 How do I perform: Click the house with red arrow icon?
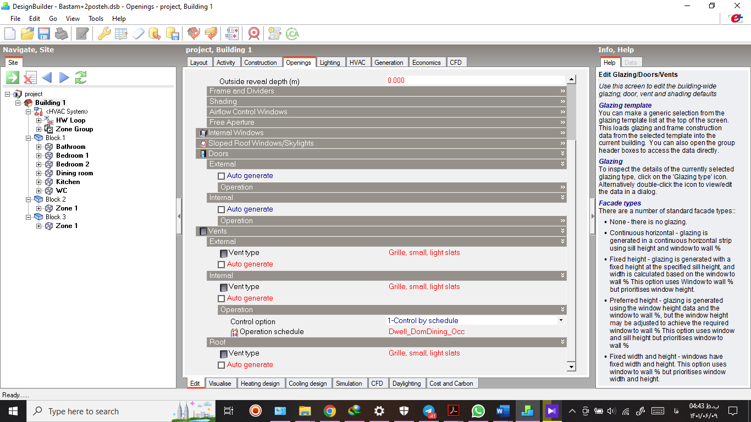tap(193, 34)
